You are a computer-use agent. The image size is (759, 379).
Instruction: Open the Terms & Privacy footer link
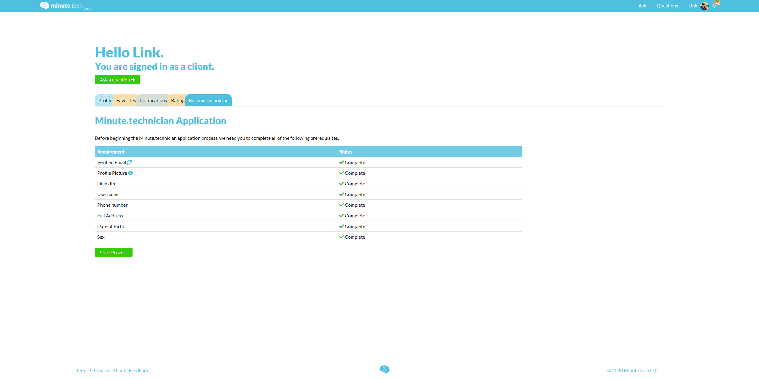point(93,370)
